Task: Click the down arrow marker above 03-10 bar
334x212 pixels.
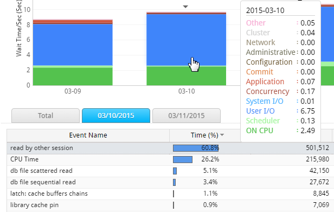Action: (x=185, y=7)
